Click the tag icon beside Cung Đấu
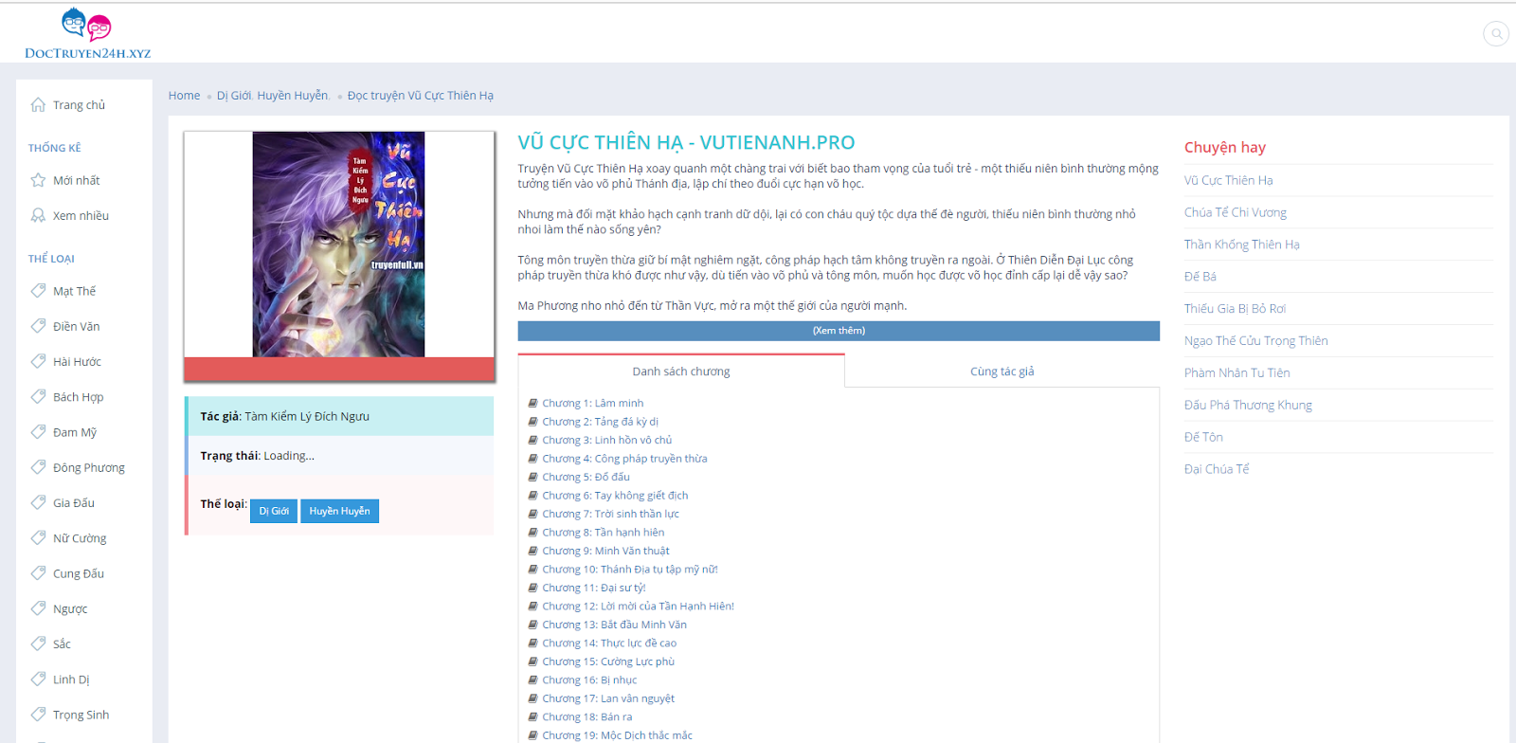 coord(38,572)
